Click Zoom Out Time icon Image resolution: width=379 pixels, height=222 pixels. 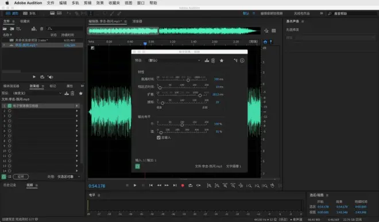coord(233,186)
